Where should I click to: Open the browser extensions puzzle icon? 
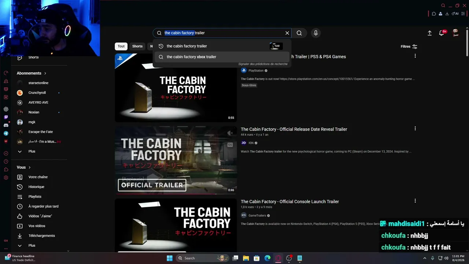(434, 14)
